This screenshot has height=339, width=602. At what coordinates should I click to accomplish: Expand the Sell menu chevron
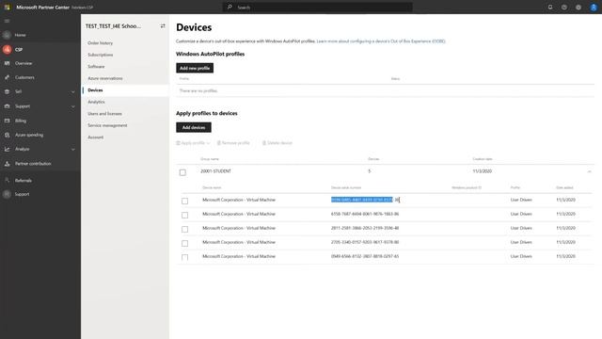[x=73, y=92]
